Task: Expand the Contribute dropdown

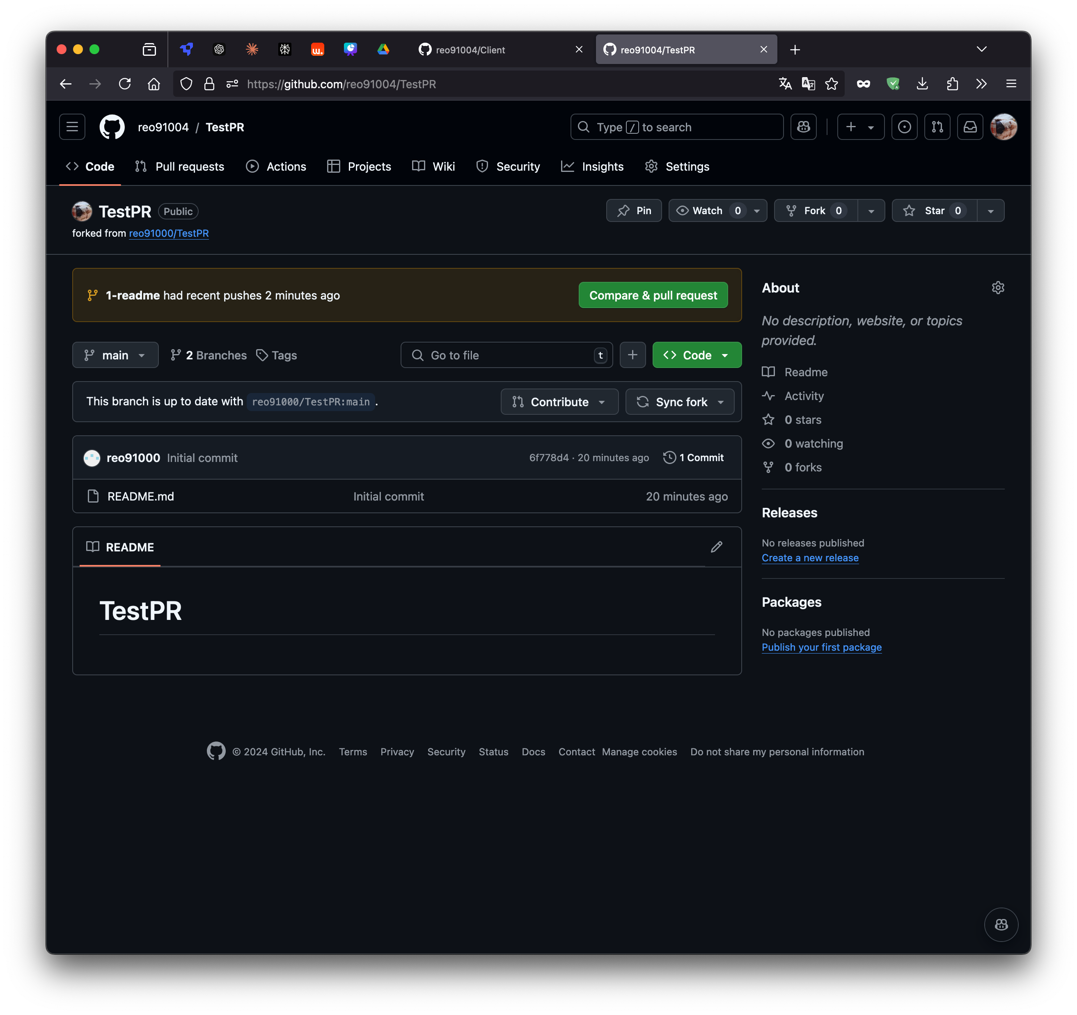Action: pos(559,402)
